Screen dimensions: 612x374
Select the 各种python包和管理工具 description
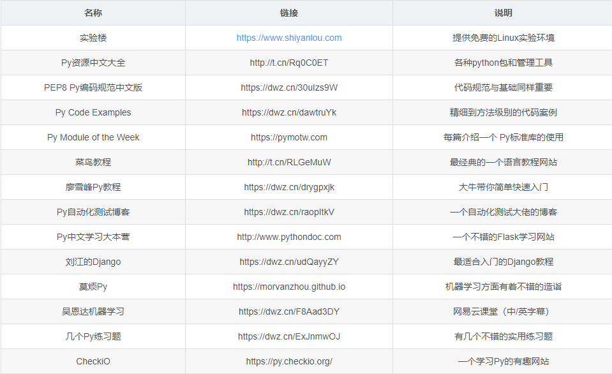click(503, 63)
